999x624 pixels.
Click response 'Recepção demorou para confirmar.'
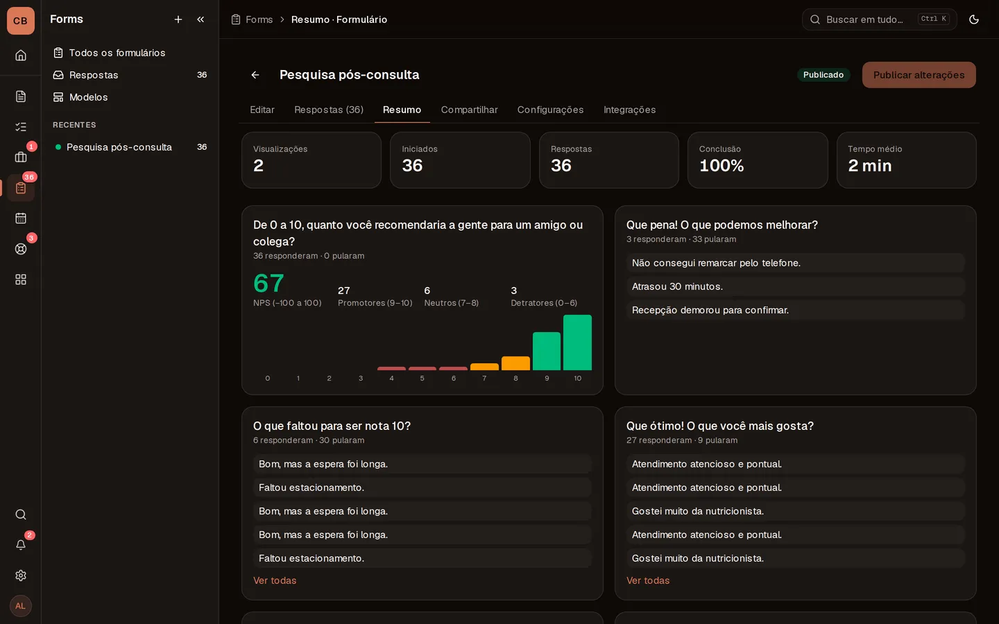796,310
